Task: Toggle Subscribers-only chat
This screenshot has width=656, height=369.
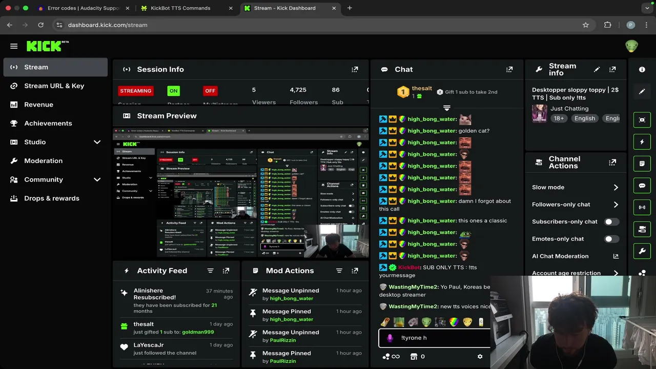Action: click(x=611, y=221)
